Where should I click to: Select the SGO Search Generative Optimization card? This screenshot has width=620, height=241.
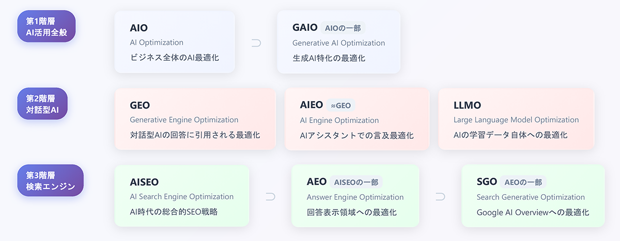click(x=533, y=196)
